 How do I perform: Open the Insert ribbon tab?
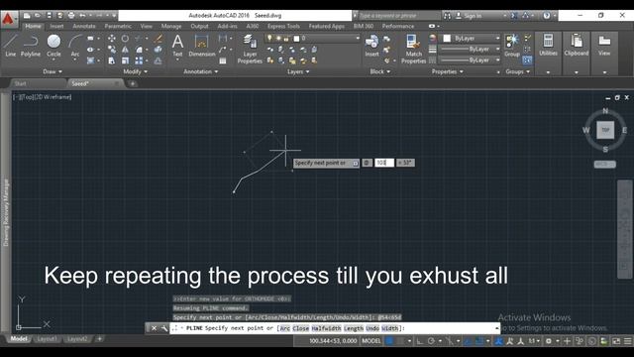click(56, 26)
